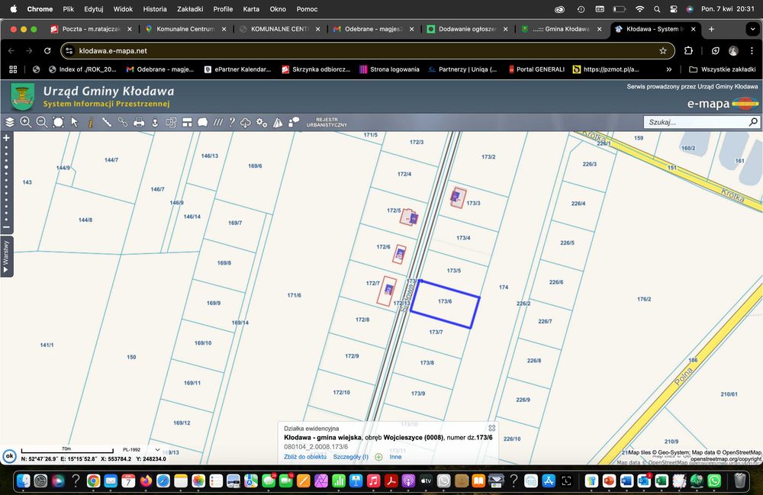
Task: Open the cloud download icon
Action: pos(246,123)
